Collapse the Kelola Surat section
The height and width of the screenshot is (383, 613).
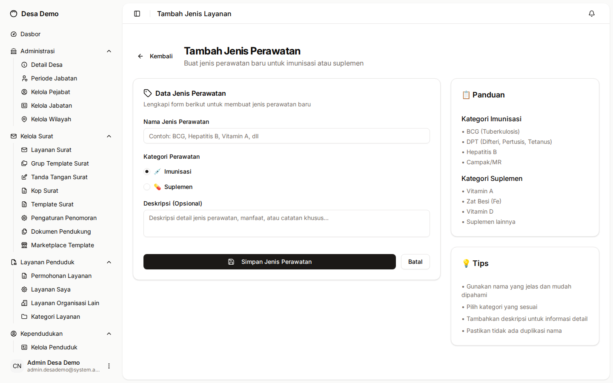point(109,136)
